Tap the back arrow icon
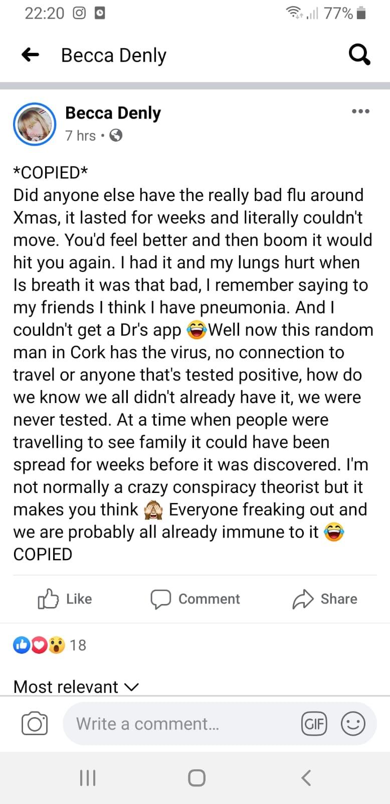Screen dimensions: 390x804 point(31,55)
